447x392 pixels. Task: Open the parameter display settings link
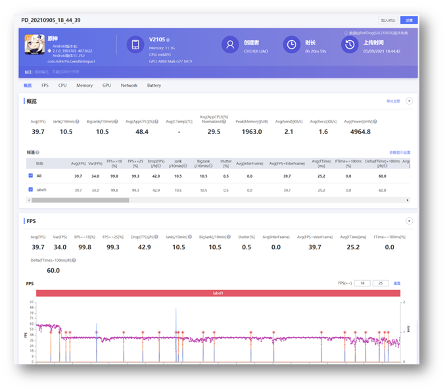[x=399, y=152]
